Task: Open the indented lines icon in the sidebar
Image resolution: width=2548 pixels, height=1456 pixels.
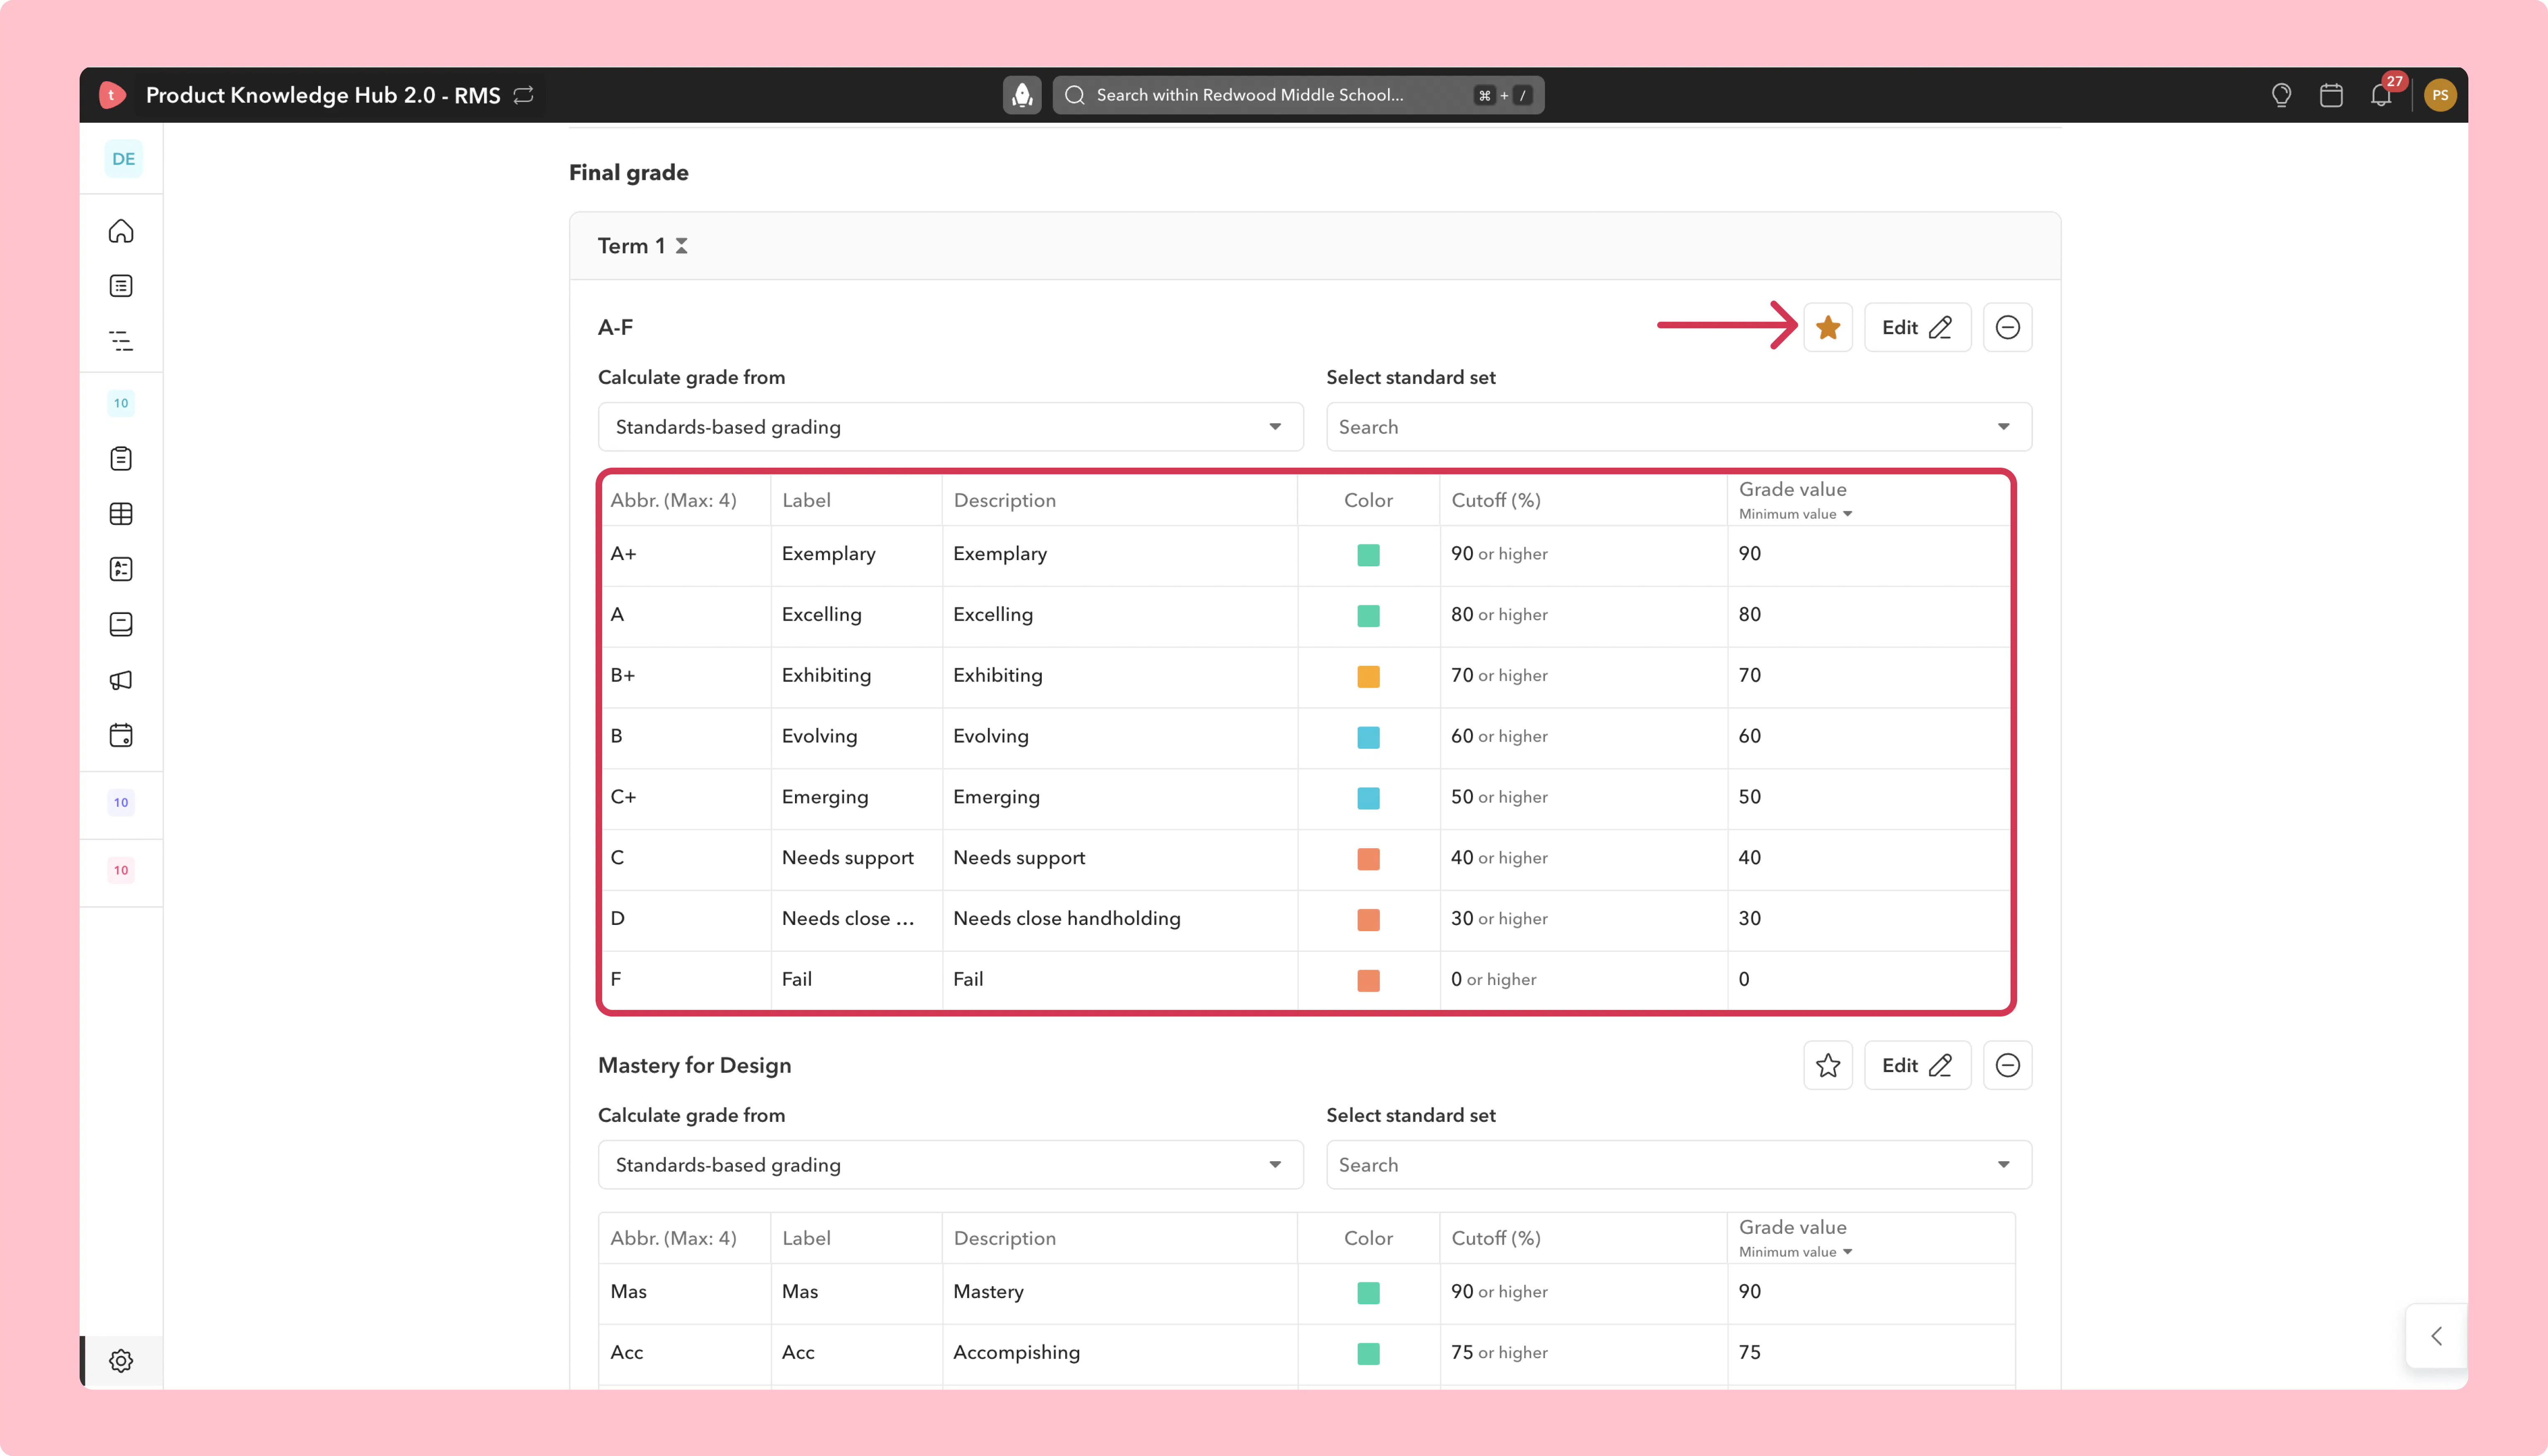Action: [121, 341]
